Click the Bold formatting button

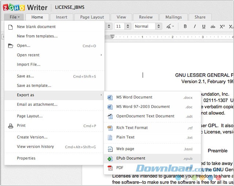(x=185, y=26)
